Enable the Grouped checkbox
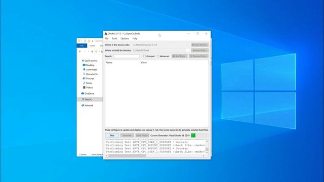This screenshot has width=324, height=182. point(144,56)
